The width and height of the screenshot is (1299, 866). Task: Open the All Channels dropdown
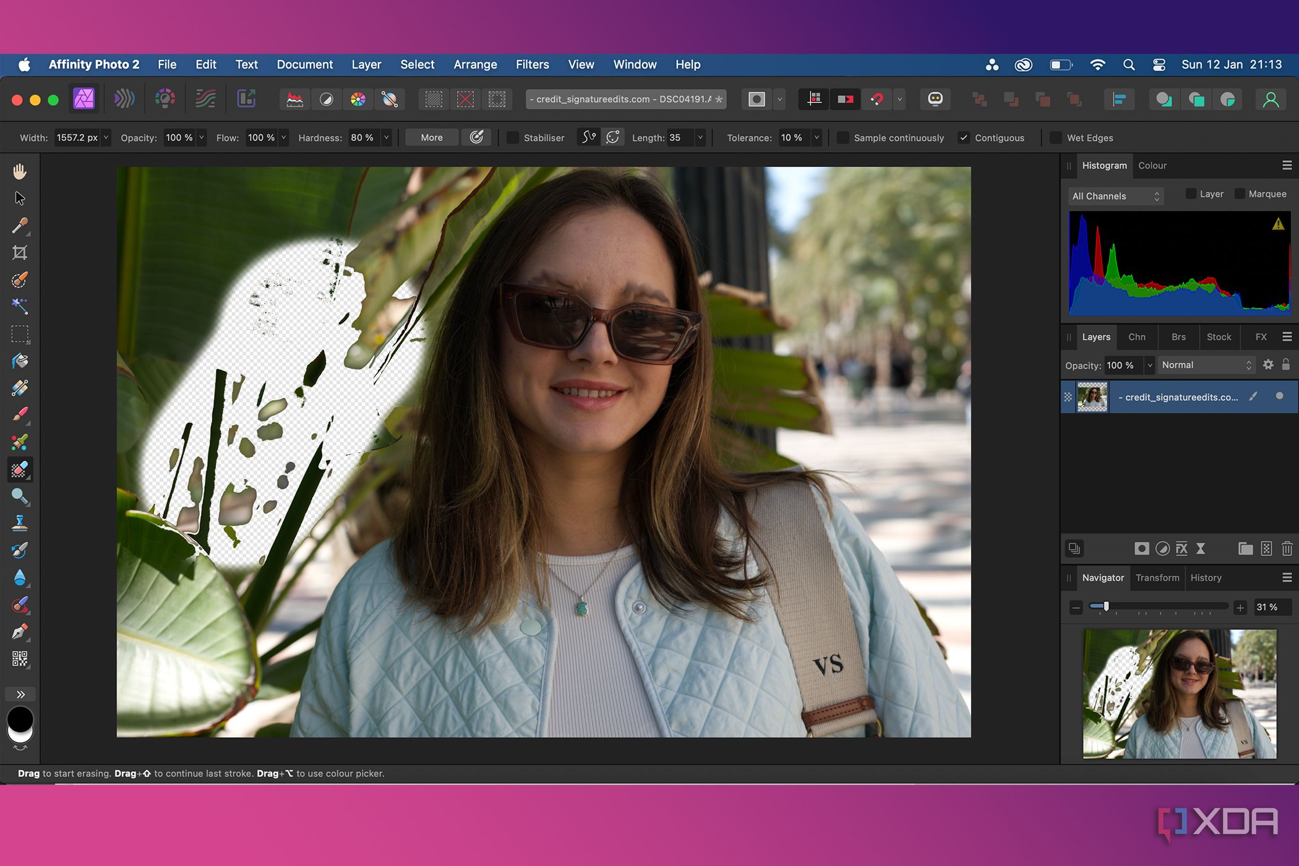1116,196
